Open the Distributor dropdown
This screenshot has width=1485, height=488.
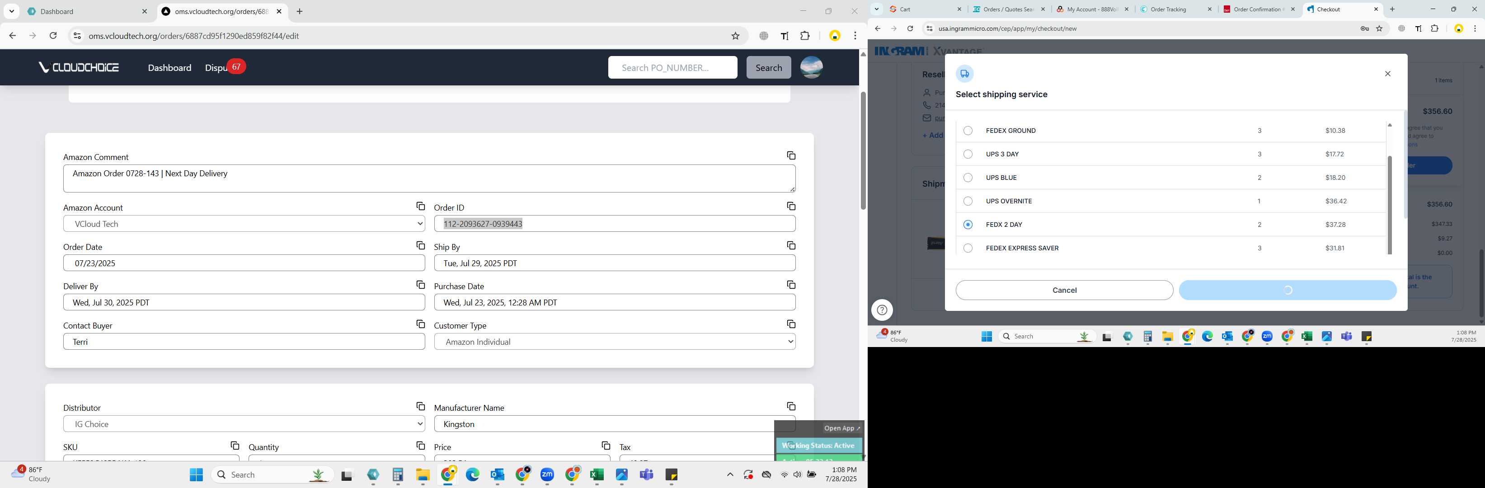244,424
